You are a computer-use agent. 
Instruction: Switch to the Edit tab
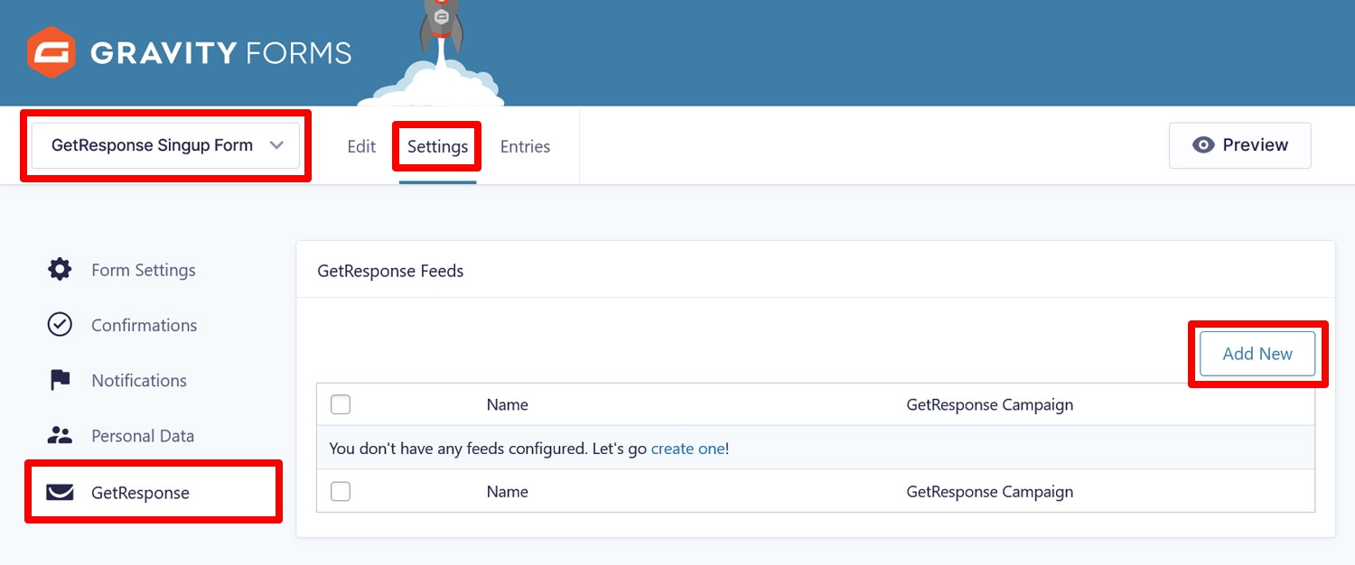pyautogui.click(x=361, y=146)
